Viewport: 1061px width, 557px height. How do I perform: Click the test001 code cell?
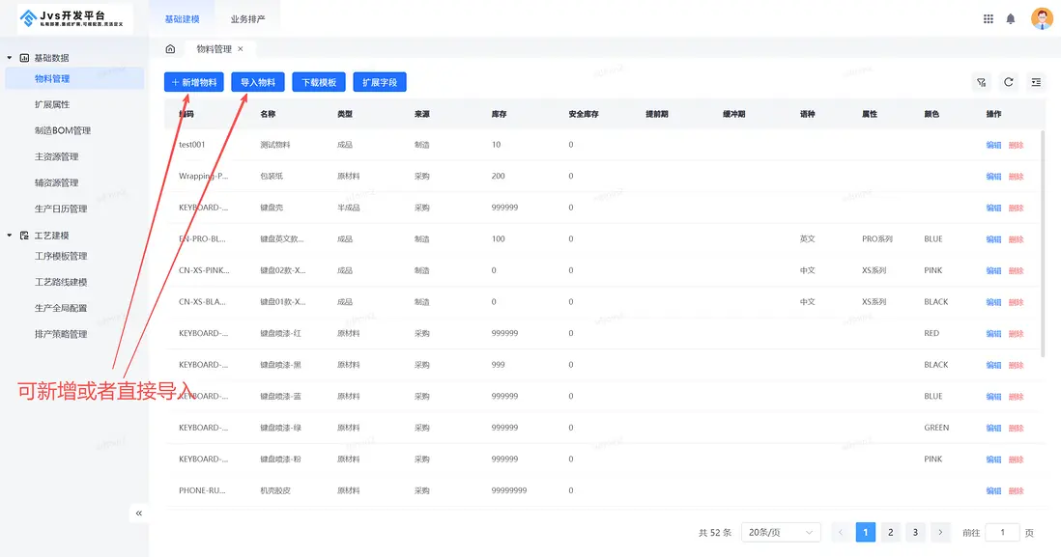coord(191,145)
